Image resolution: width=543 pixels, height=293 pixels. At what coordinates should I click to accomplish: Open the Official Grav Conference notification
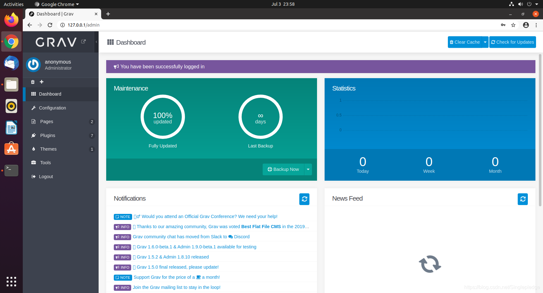pyautogui.click(x=205, y=216)
